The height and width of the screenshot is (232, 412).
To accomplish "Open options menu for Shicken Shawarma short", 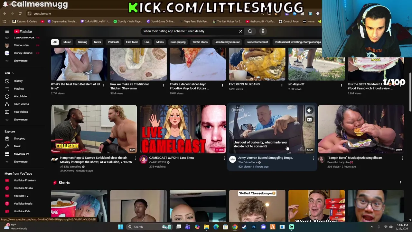I will [163, 86].
